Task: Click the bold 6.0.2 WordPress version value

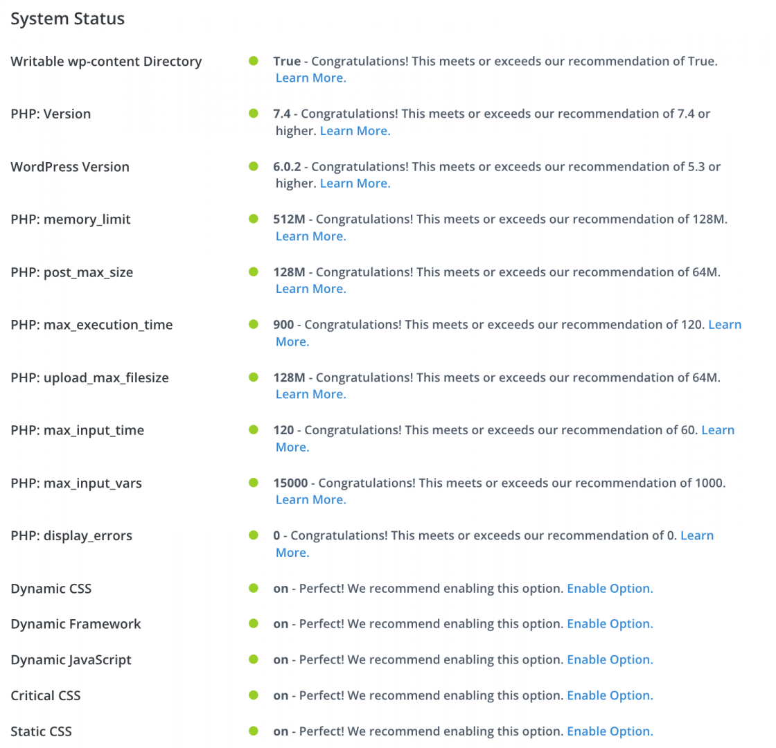Action: coord(287,167)
